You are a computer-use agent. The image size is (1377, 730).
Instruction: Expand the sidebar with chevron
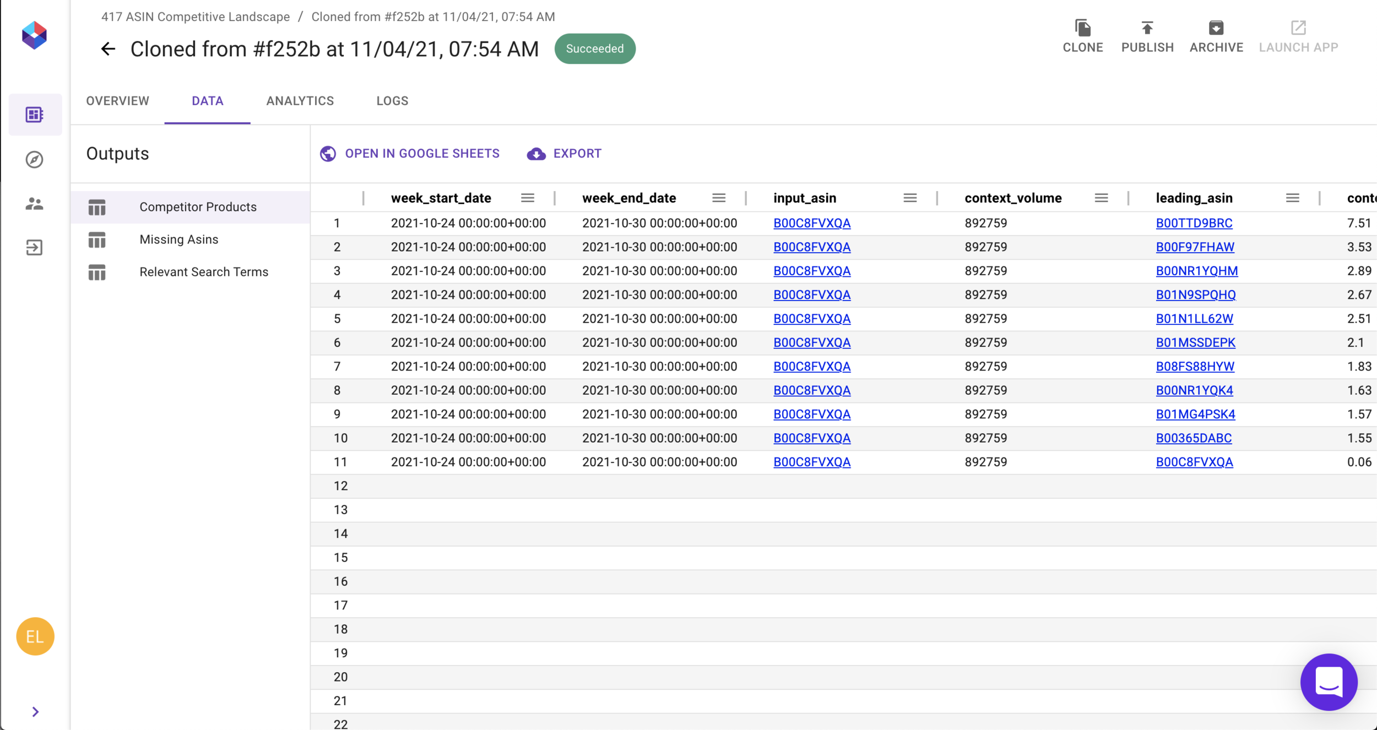click(35, 711)
